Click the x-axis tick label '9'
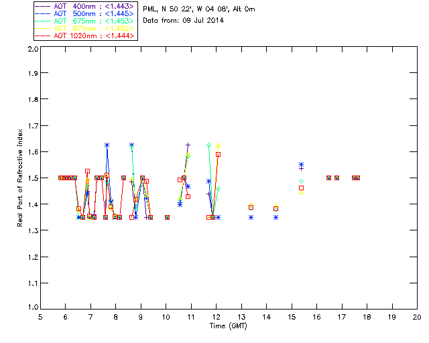 [x=141, y=317]
